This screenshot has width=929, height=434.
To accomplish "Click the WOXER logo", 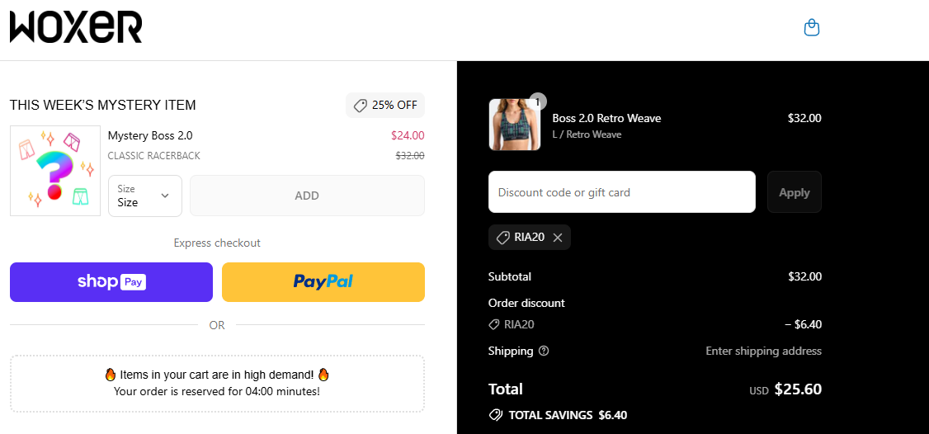I will pos(76,28).
